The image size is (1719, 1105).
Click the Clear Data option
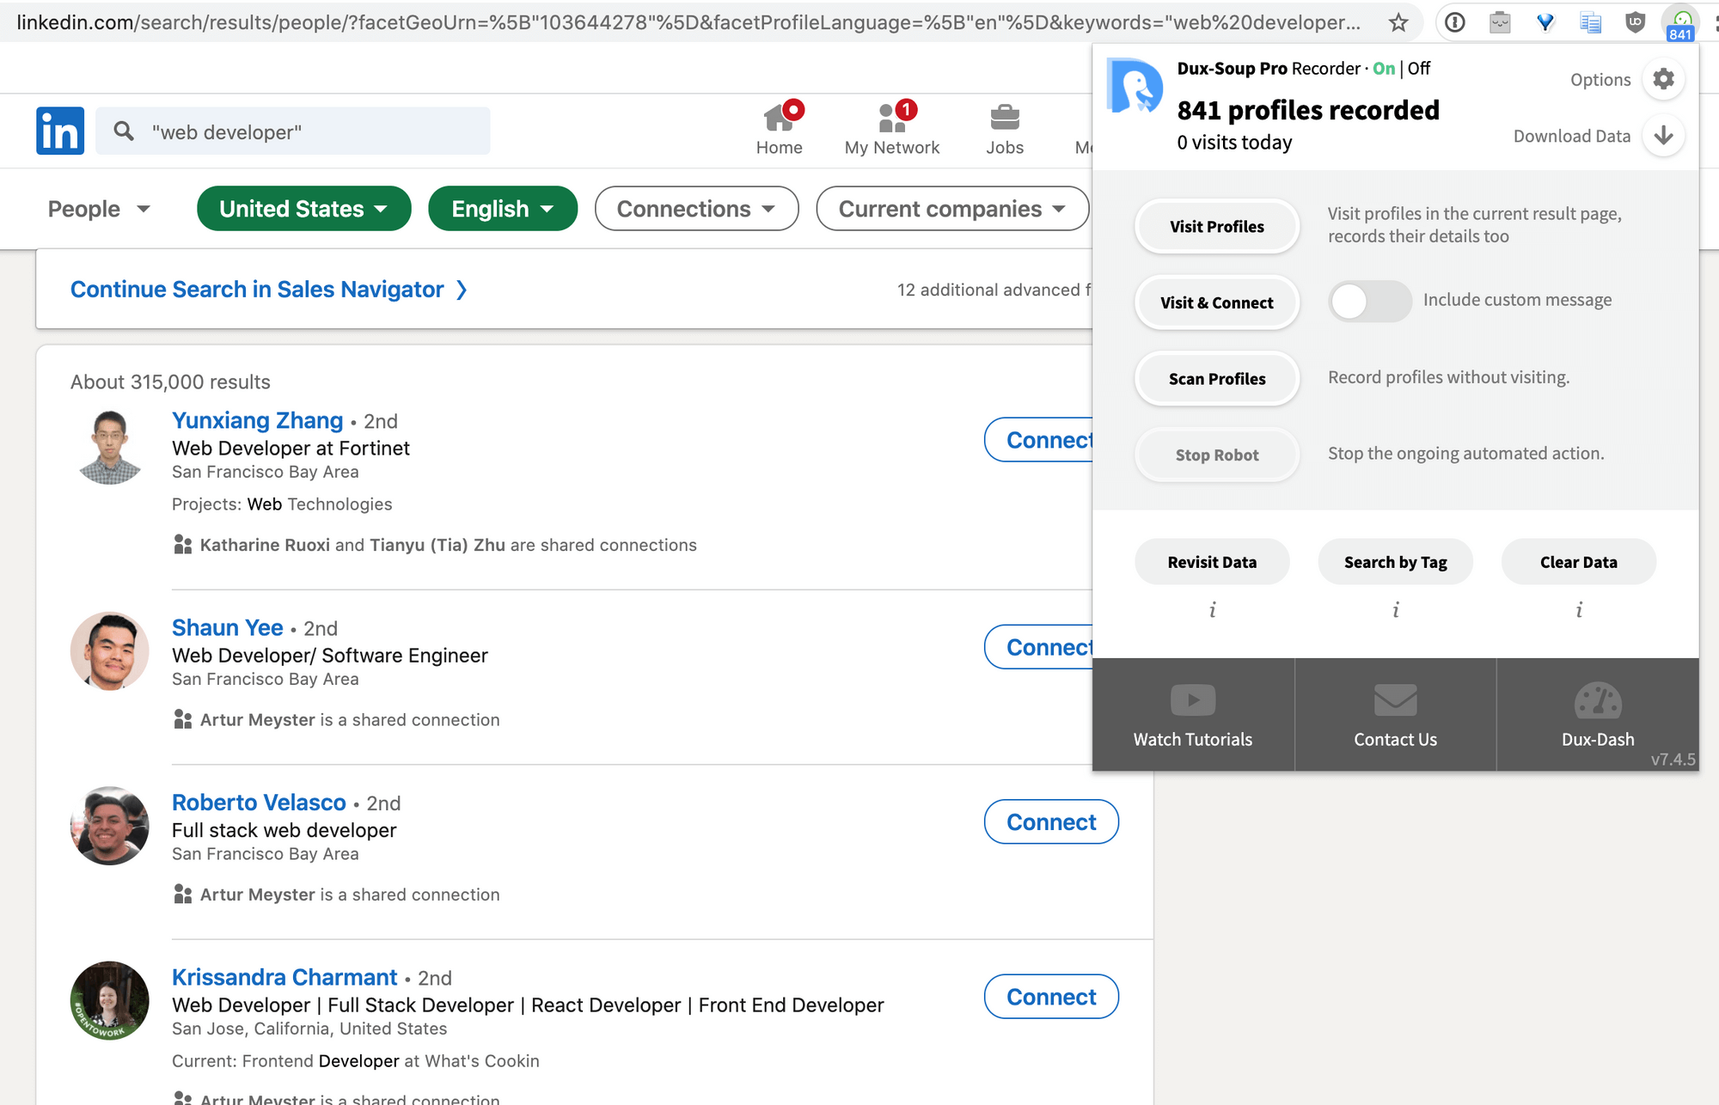pyautogui.click(x=1580, y=561)
